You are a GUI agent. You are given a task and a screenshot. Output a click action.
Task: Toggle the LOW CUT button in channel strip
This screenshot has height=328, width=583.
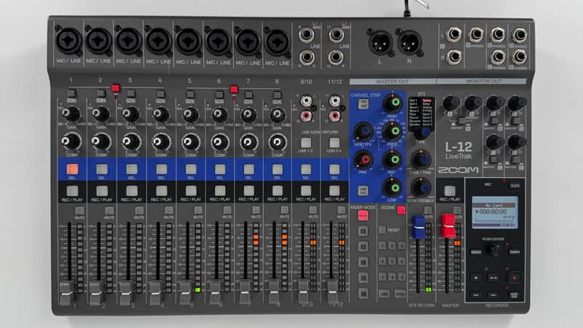[x=362, y=190]
